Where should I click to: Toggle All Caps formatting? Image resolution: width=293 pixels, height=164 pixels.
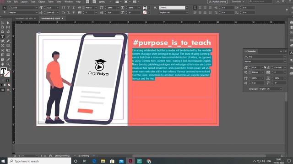[x=64, y=8]
